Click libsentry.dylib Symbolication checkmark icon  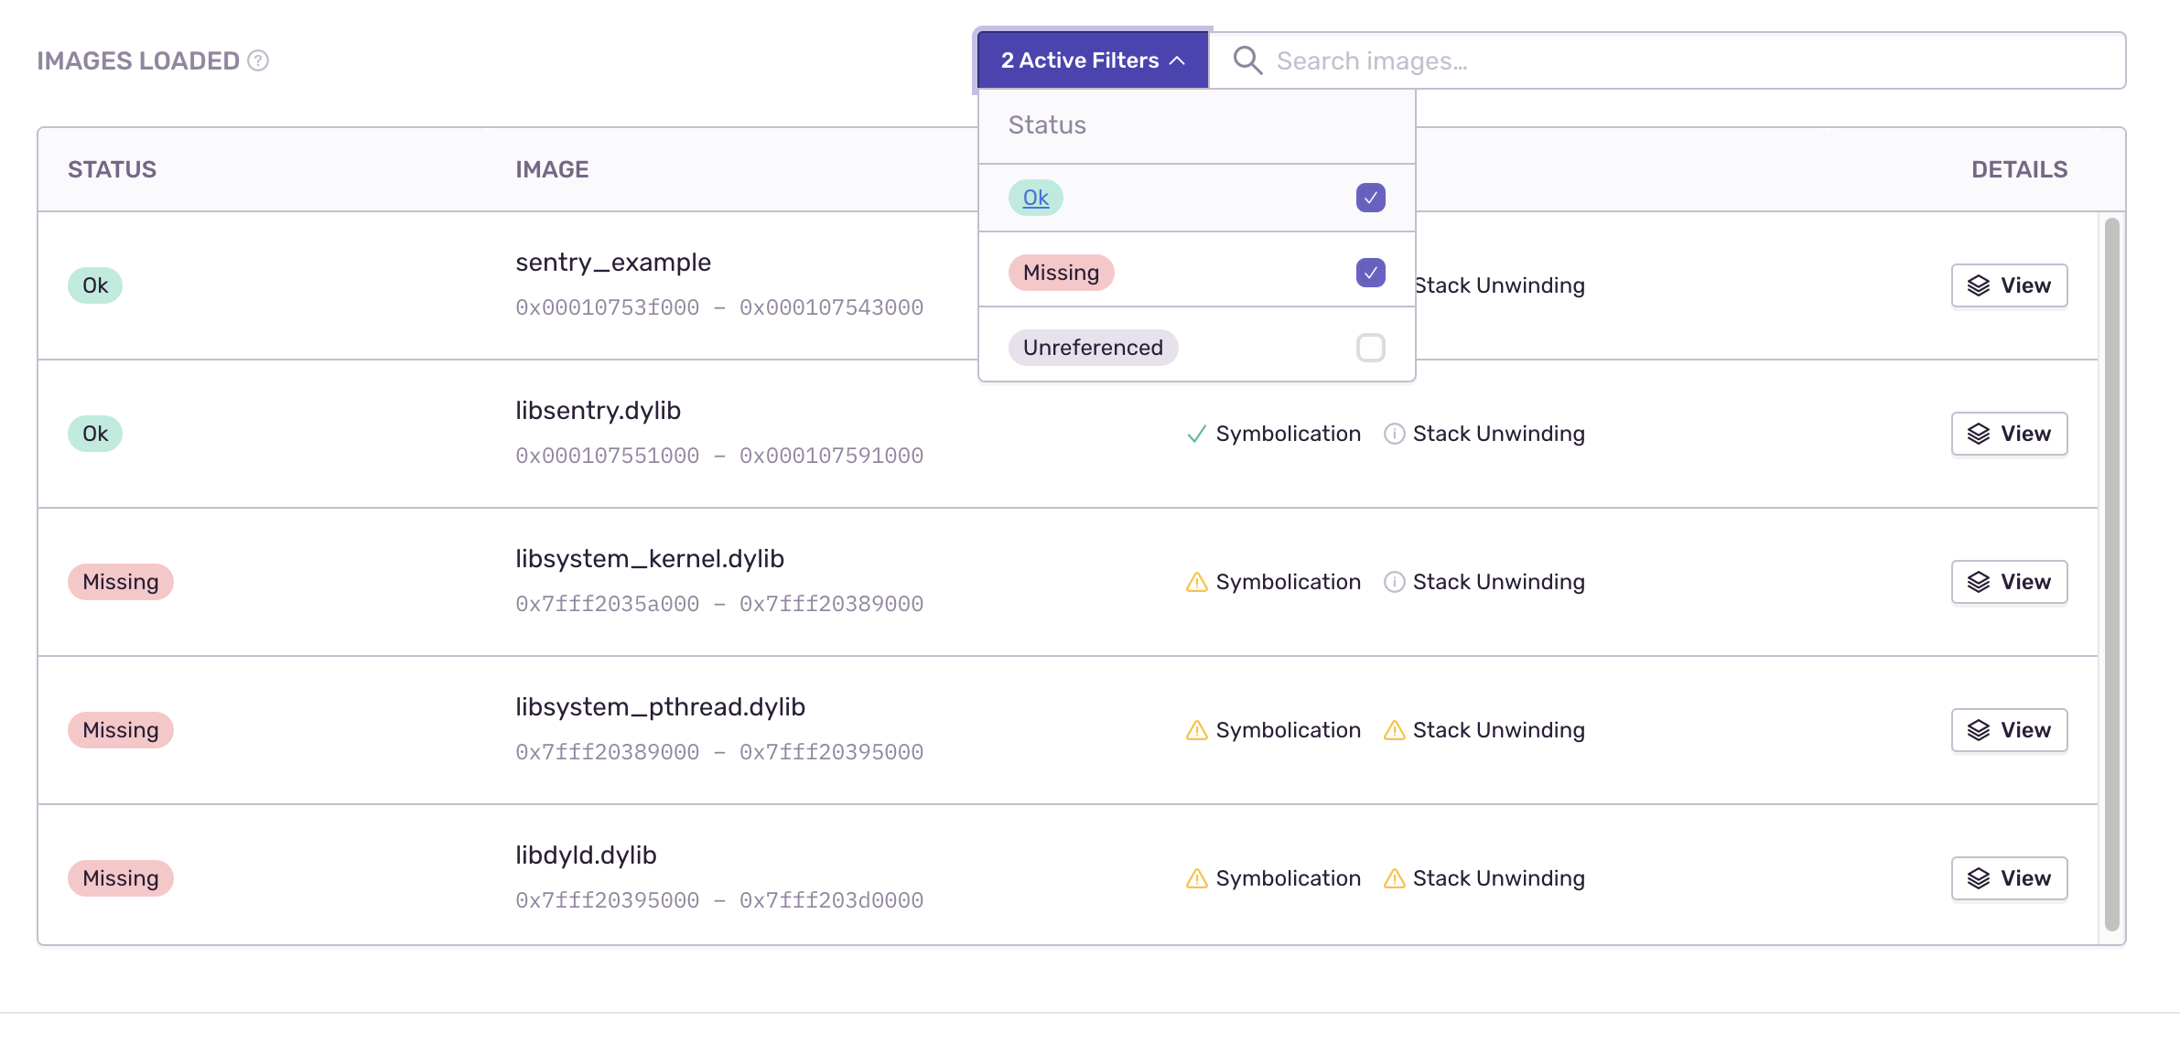(x=1195, y=434)
